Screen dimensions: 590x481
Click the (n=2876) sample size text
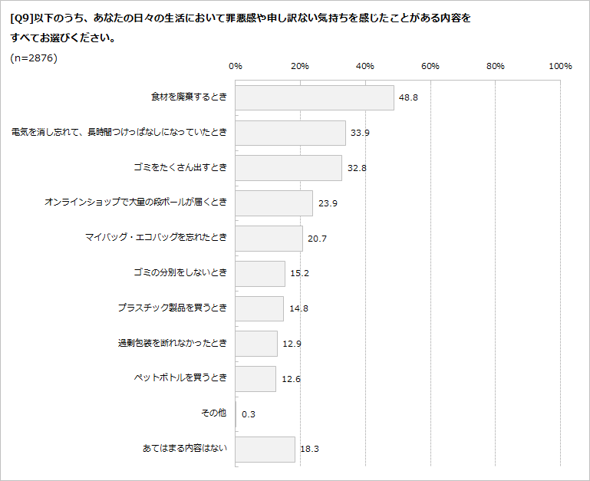coord(34,58)
